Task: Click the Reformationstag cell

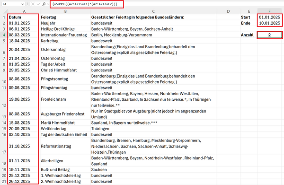Action: pyautogui.click(x=65, y=146)
